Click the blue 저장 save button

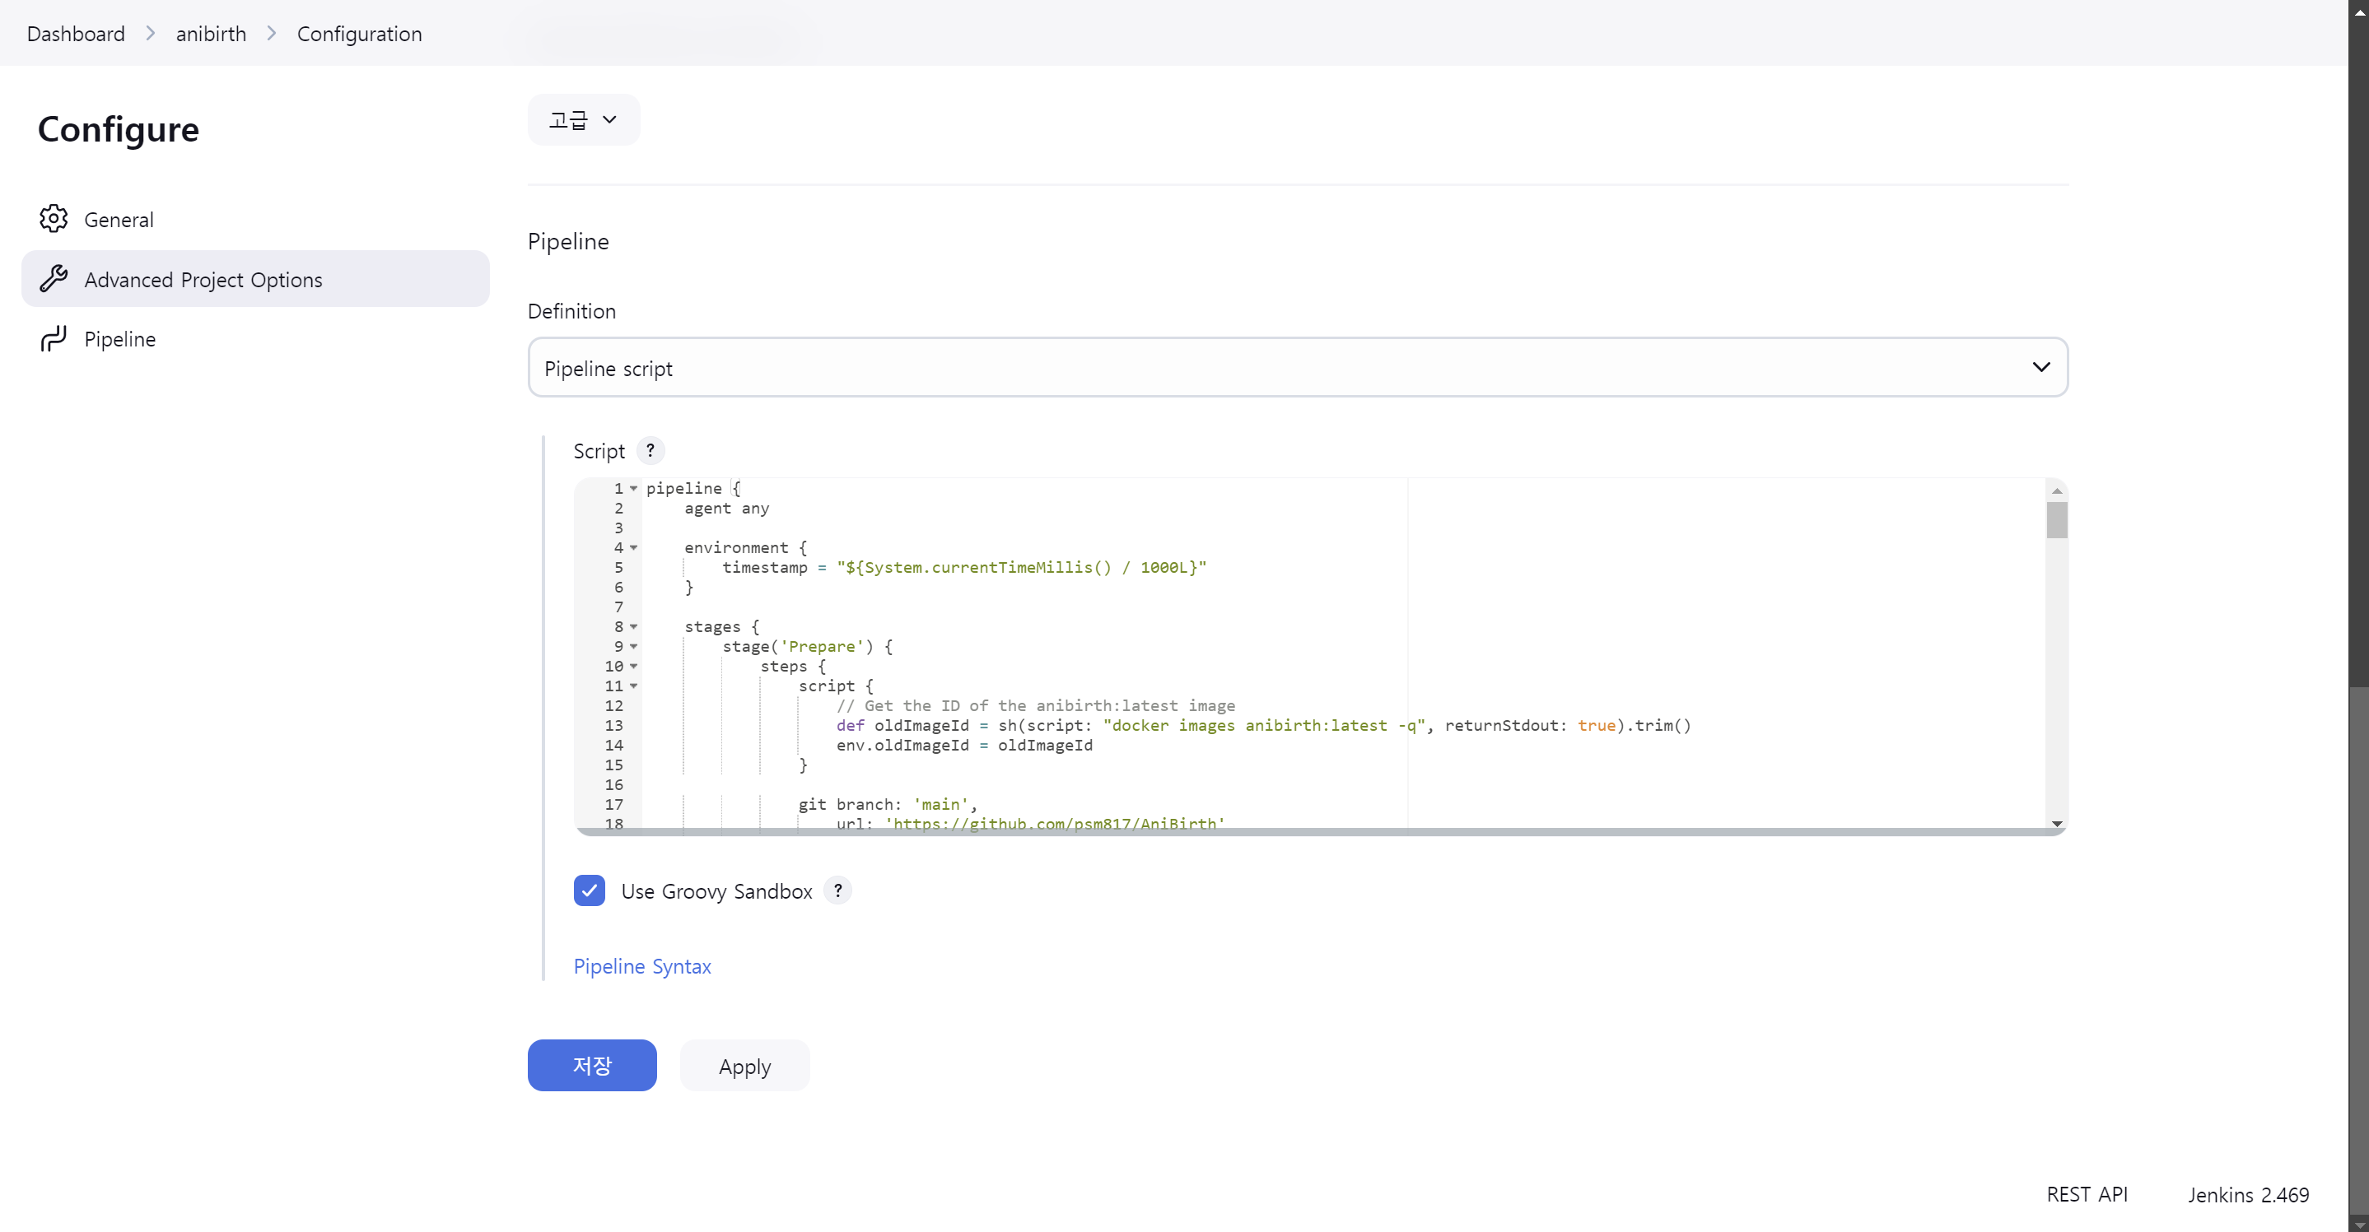(591, 1065)
